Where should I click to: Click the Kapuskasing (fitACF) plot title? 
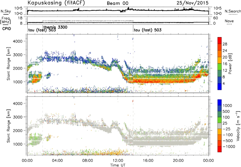coord(56,3)
